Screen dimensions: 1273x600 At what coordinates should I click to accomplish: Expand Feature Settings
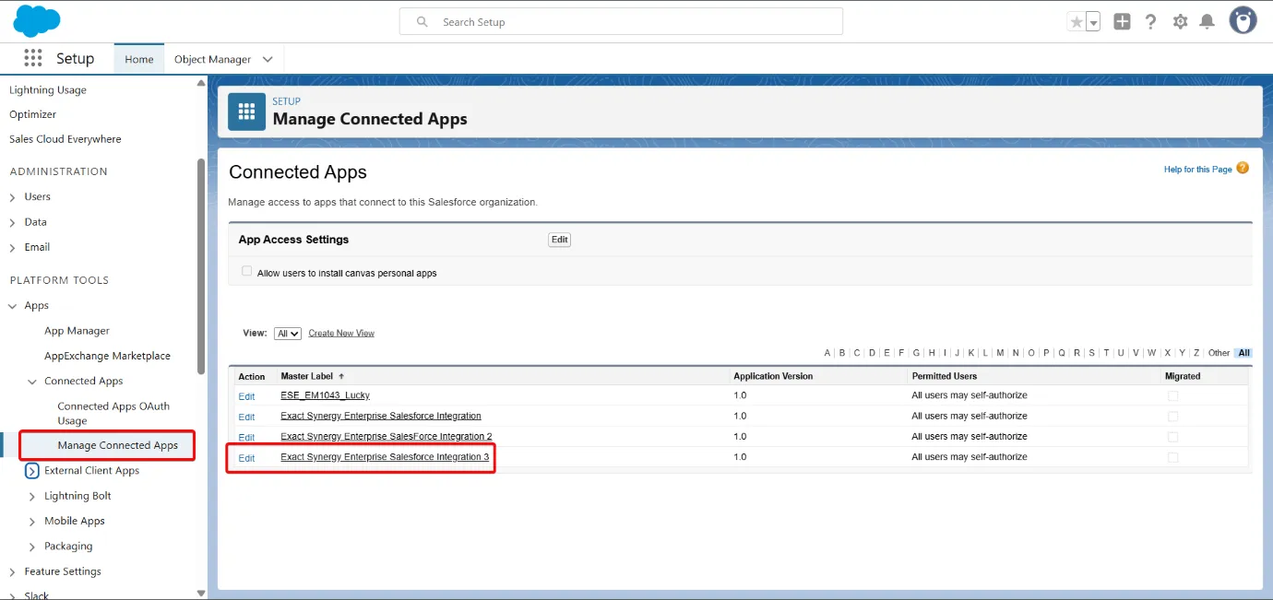pos(12,571)
